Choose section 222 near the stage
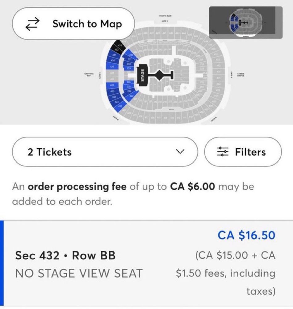This screenshot has height=309, width=293. coord(131,96)
